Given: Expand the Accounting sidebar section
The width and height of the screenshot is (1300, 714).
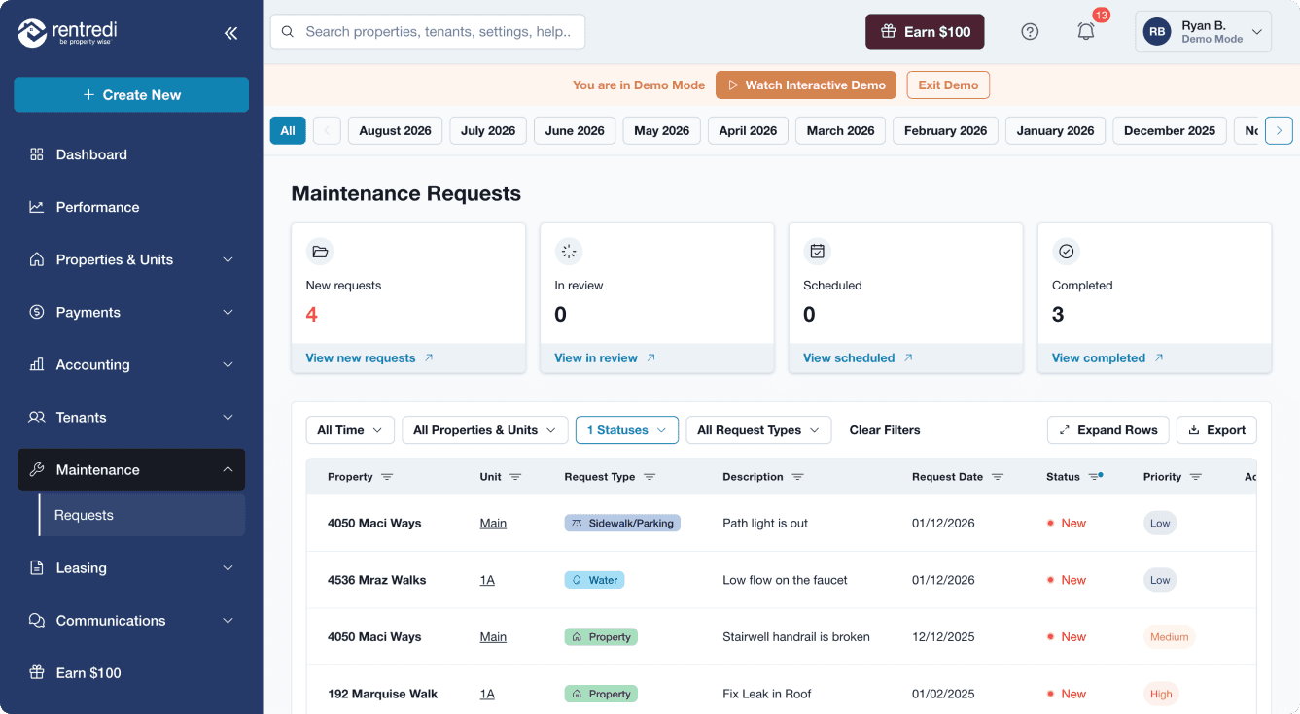Looking at the screenshot, I should click(131, 364).
